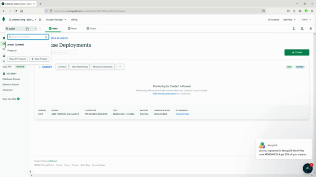Image resolution: width=316 pixels, height=177 pixels.
Task: Click the Create Index link
Action: (182, 114)
